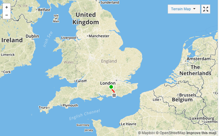Click the Brussels city label

(x=188, y=95)
